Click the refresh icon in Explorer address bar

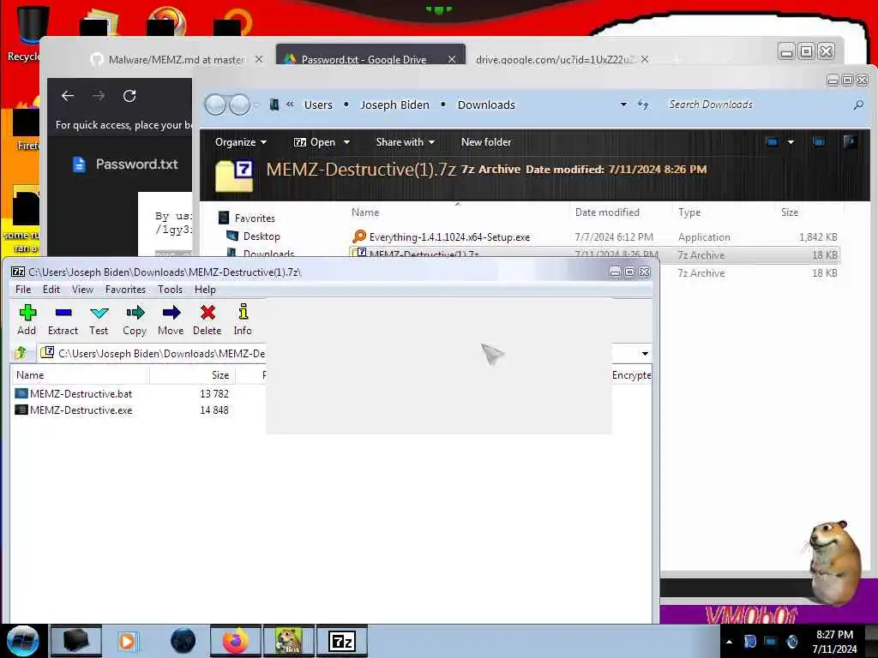point(643,105)
